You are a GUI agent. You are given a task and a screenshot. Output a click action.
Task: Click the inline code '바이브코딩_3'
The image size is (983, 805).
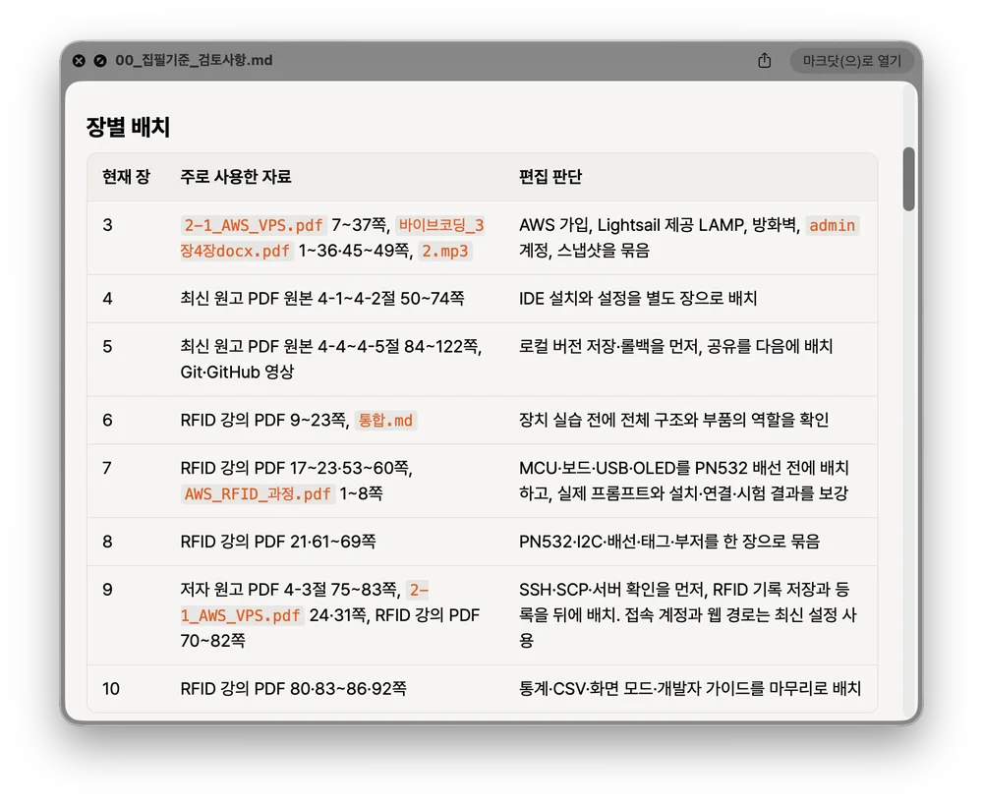point(441,225)
